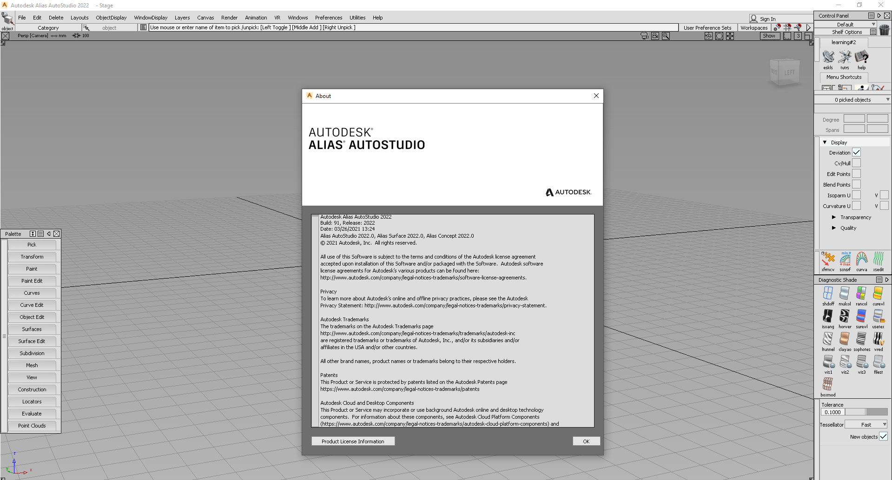Click the Surfaces palette entry

tap(32, 329)
